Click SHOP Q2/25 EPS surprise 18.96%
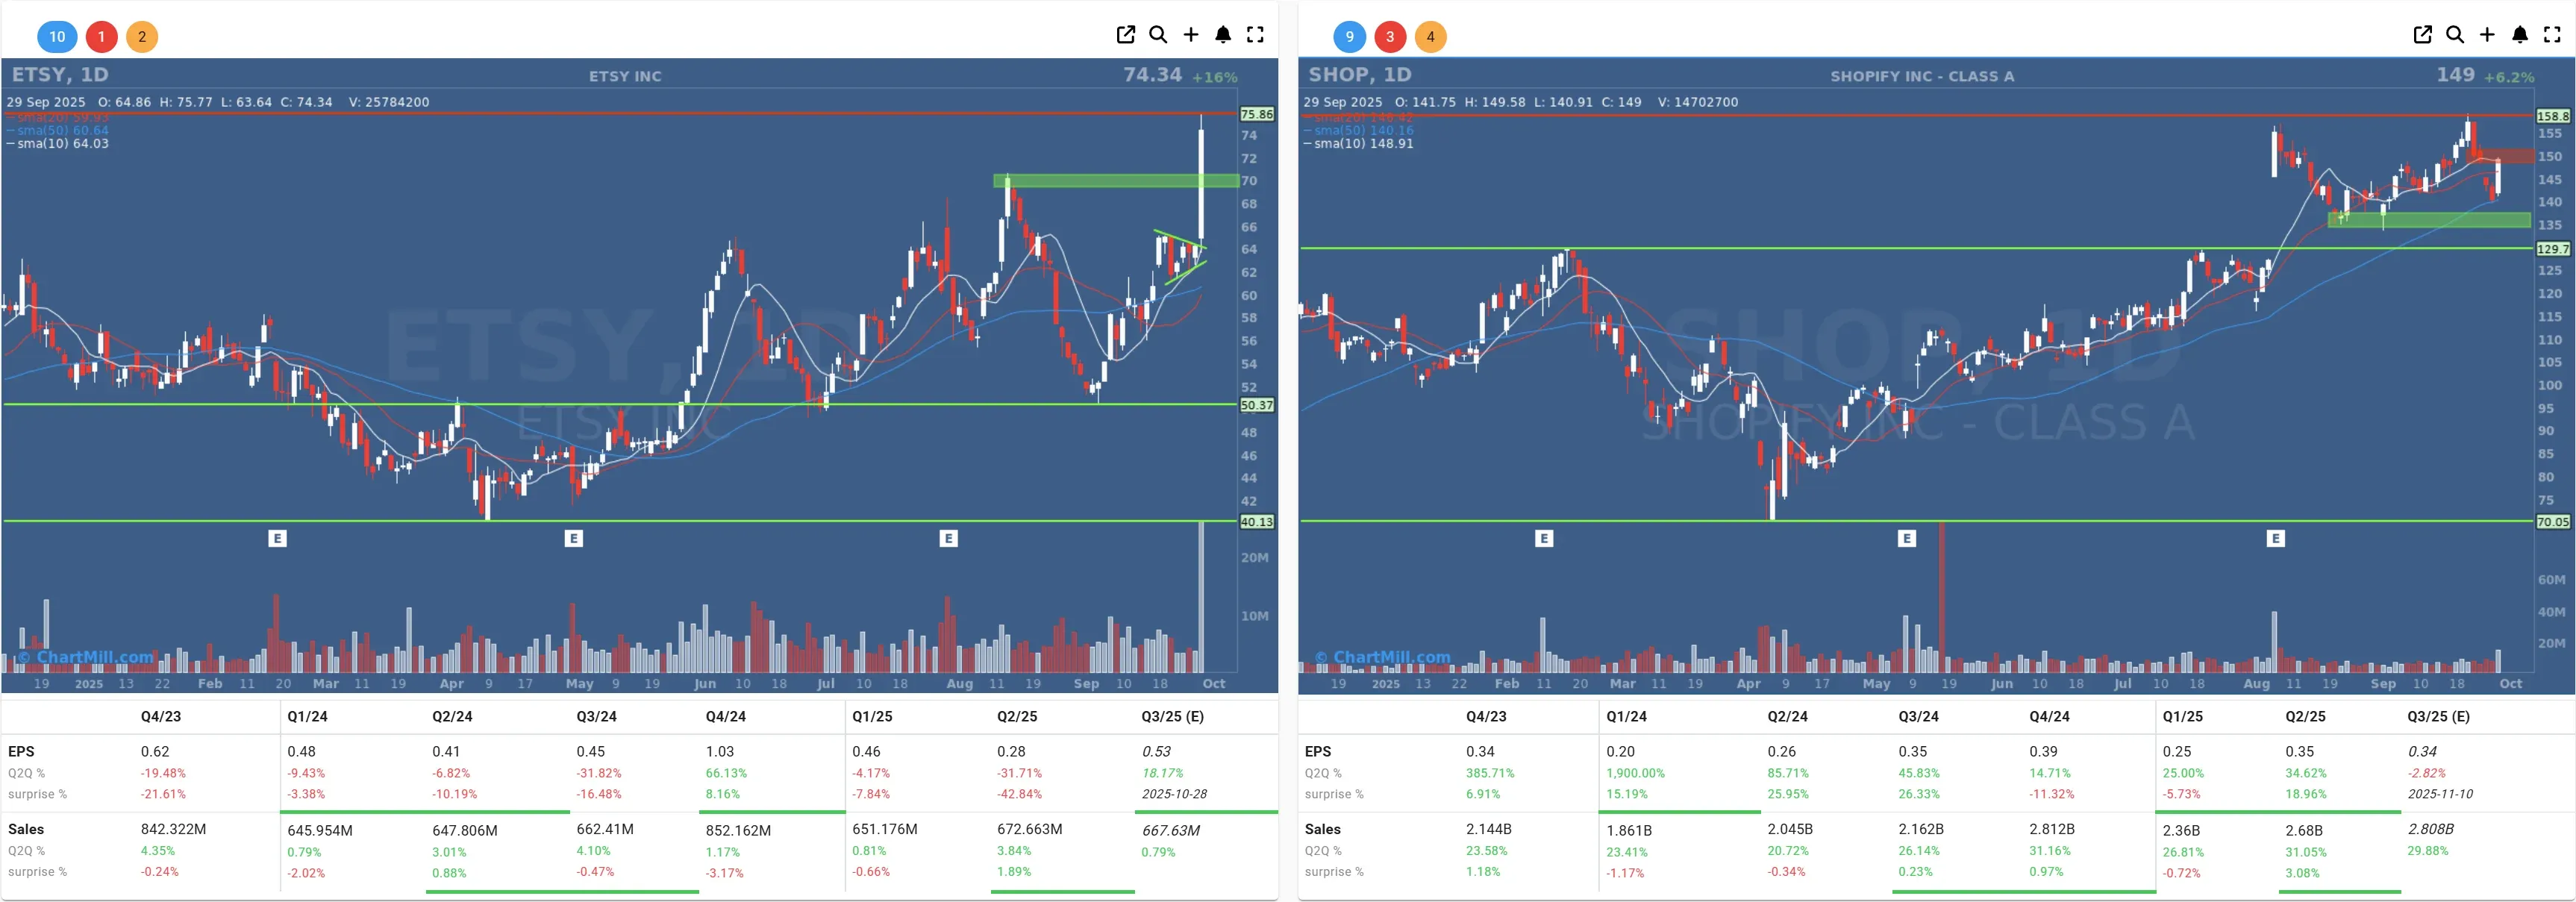Screen dimensions: 2576x902 tap(2305, 794)
